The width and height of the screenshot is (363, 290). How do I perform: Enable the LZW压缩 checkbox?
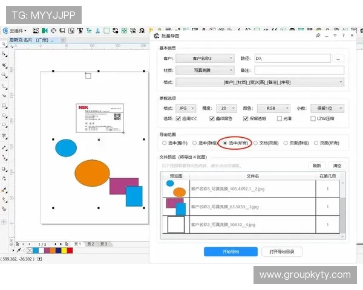[313, 118]
